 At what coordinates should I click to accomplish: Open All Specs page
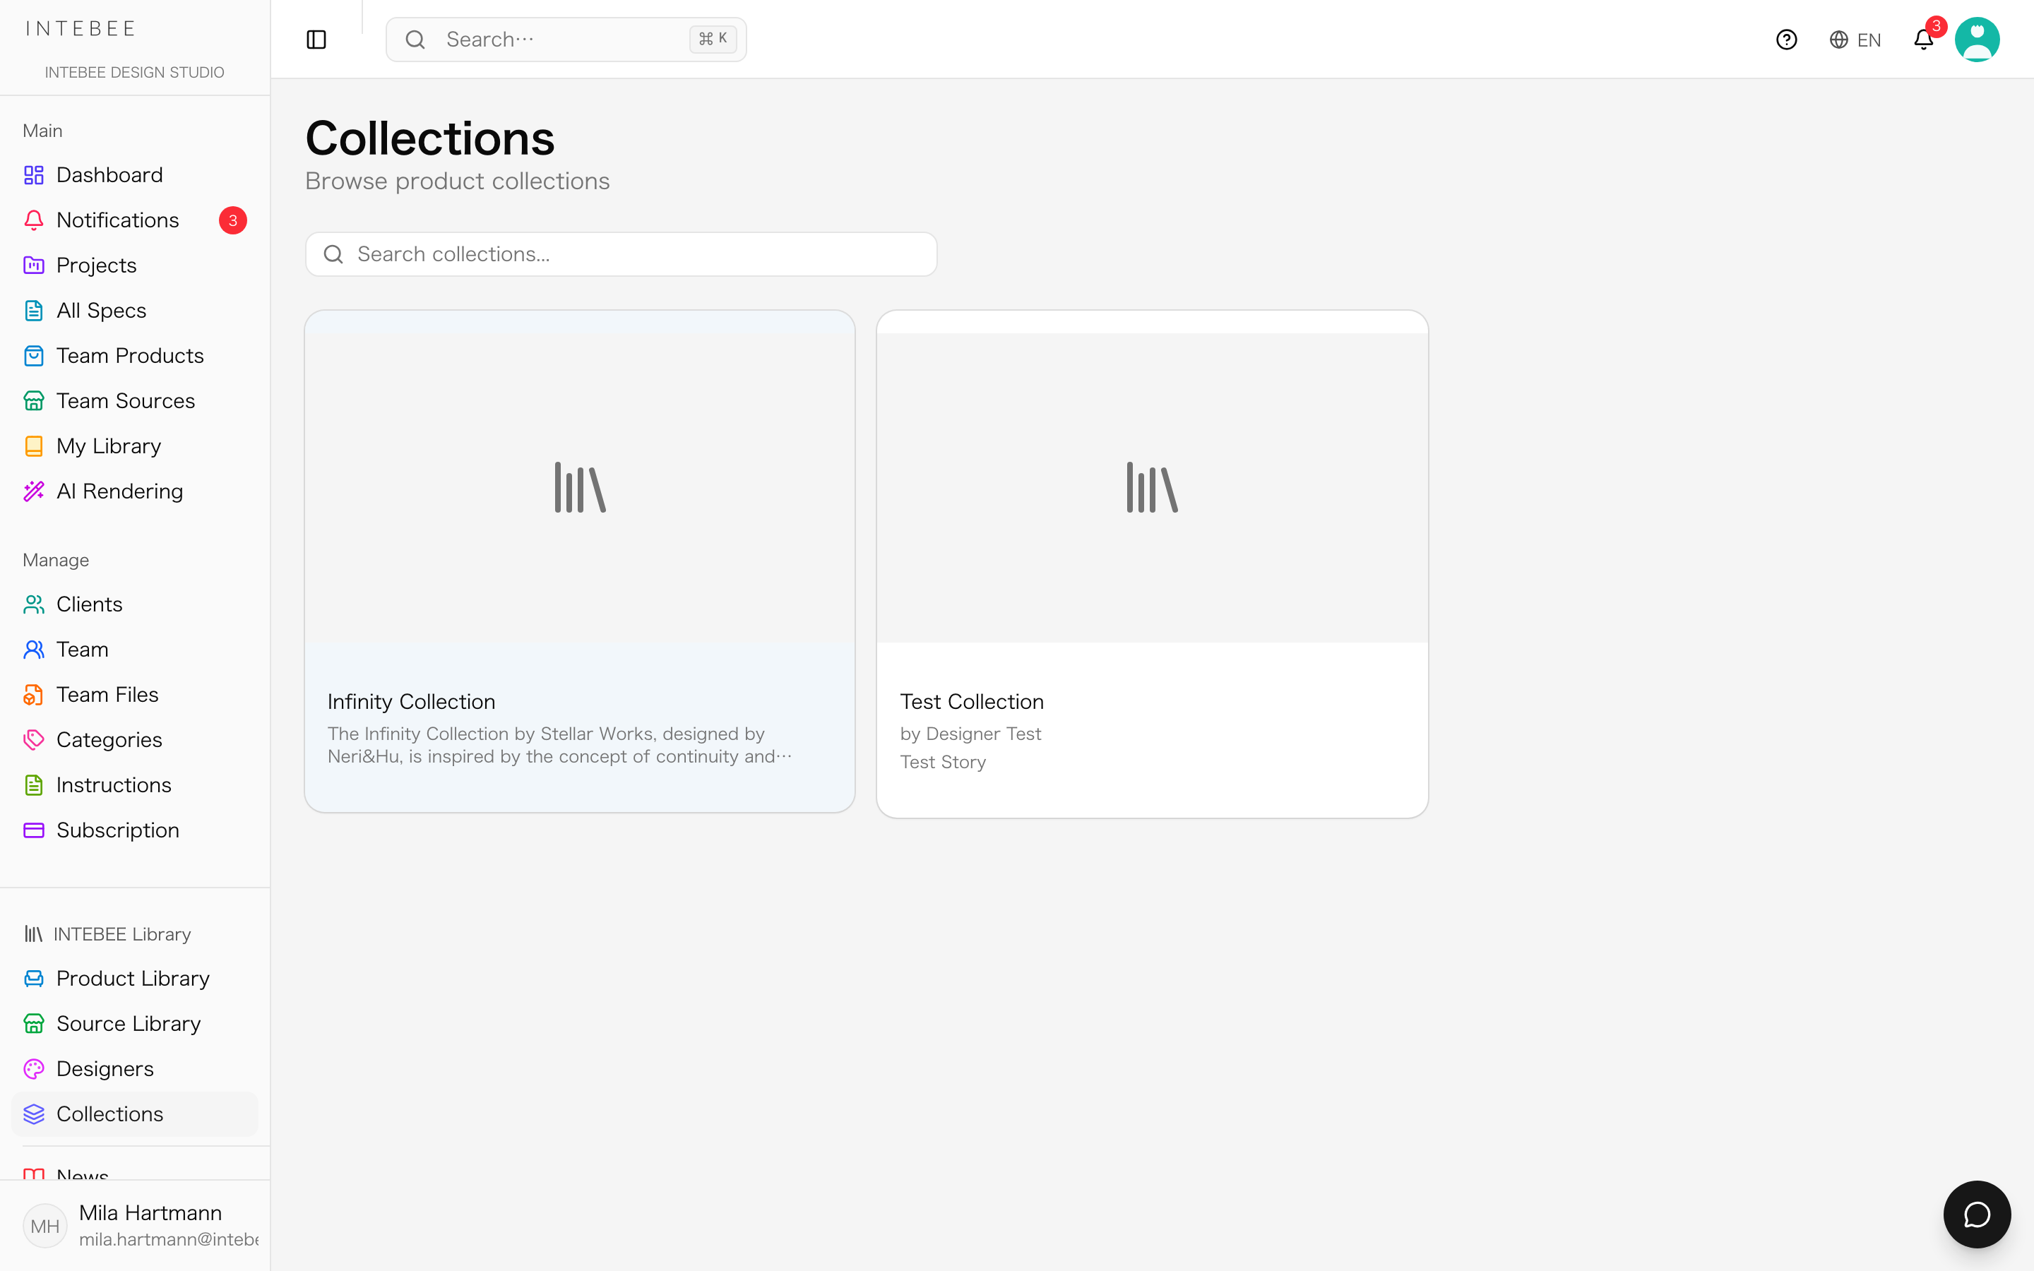[136, 311]
